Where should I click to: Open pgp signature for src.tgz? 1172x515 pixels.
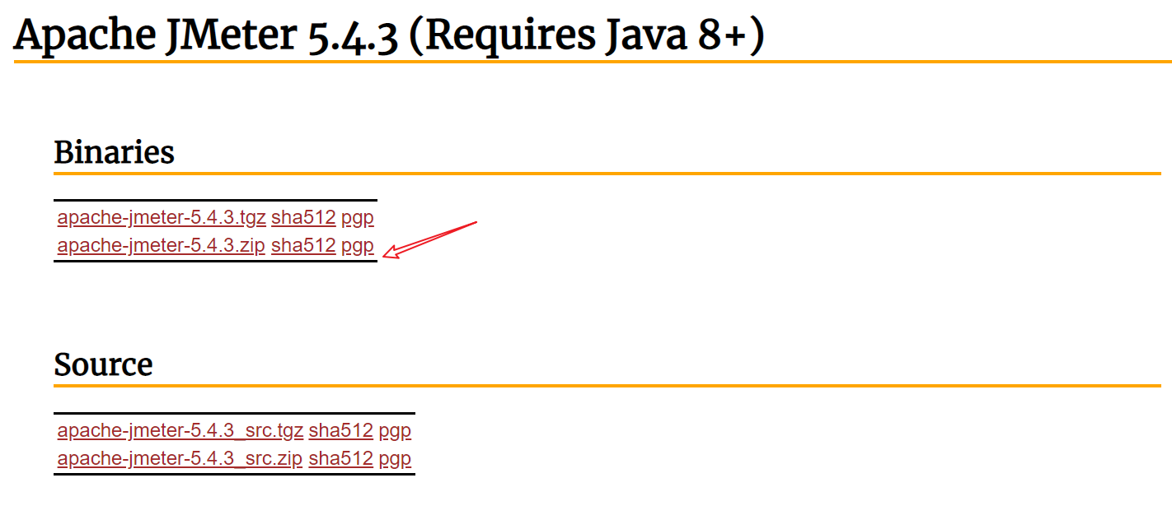click(396, 430)
